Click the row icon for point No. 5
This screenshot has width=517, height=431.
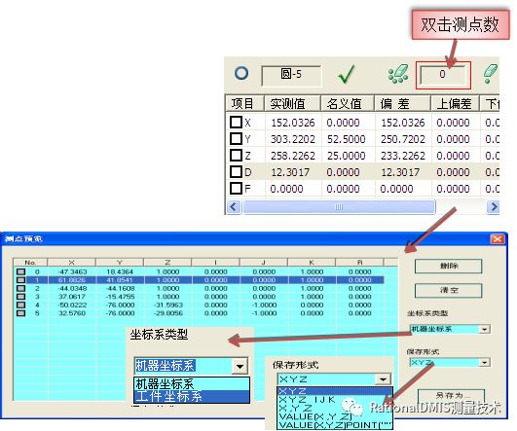[20, 313]
